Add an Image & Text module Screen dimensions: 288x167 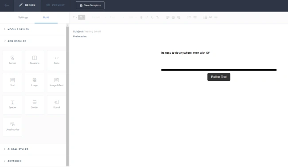point(57,83)
